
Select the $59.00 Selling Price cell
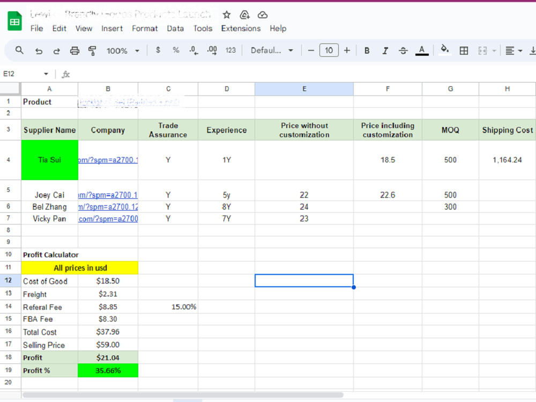coord(108,345)
